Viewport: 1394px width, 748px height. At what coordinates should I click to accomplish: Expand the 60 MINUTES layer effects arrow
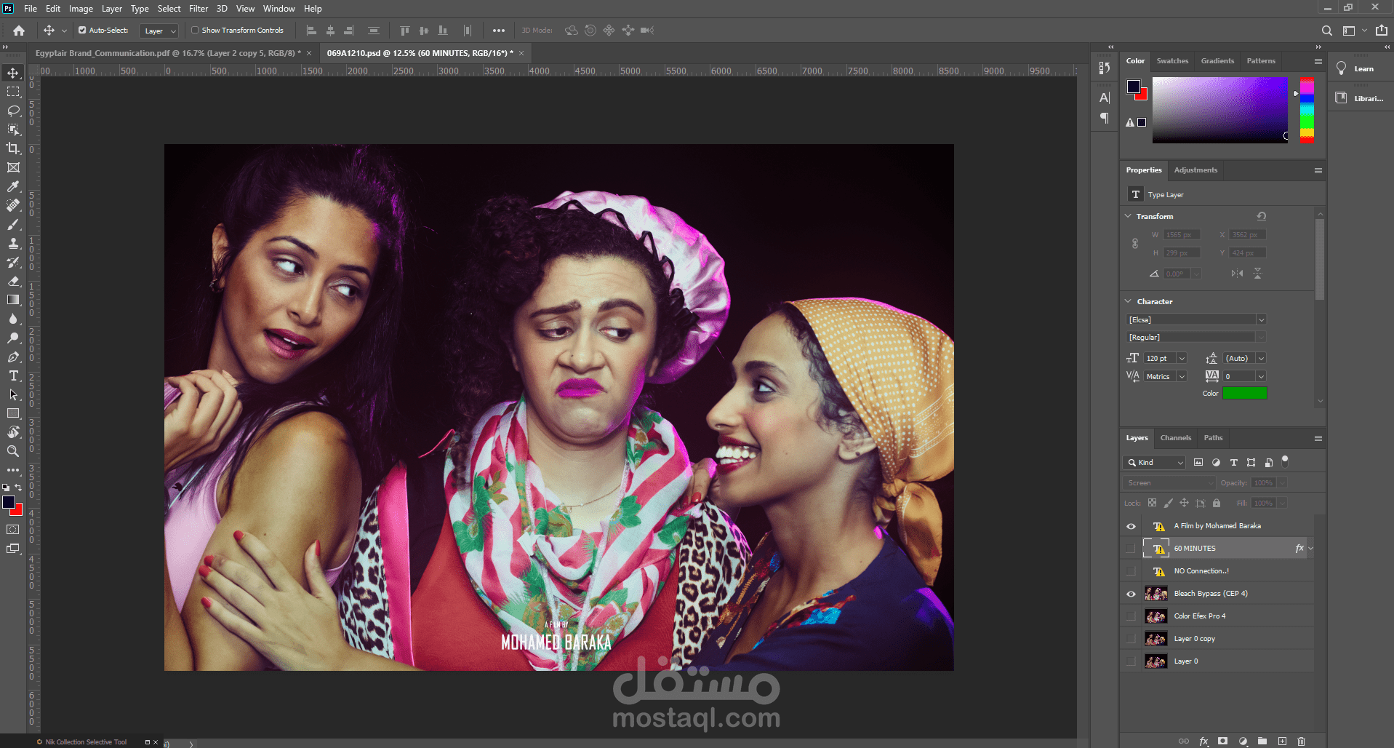click(1311, 549)
